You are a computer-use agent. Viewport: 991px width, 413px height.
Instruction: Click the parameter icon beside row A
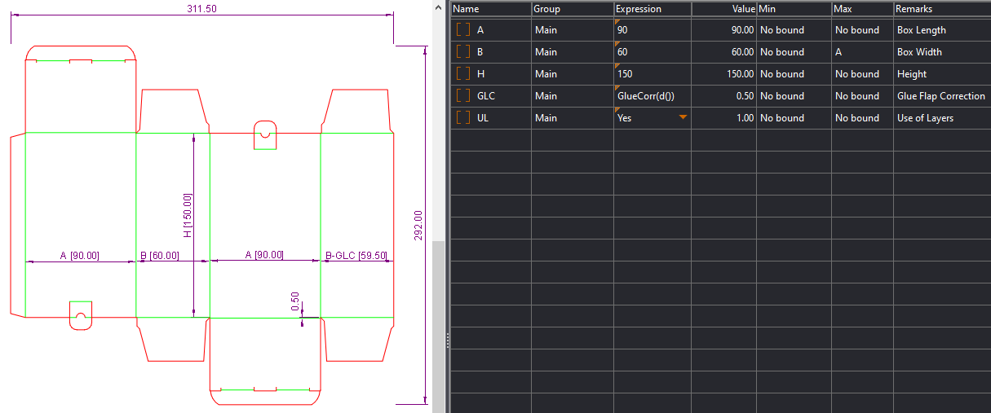[463, 30]
